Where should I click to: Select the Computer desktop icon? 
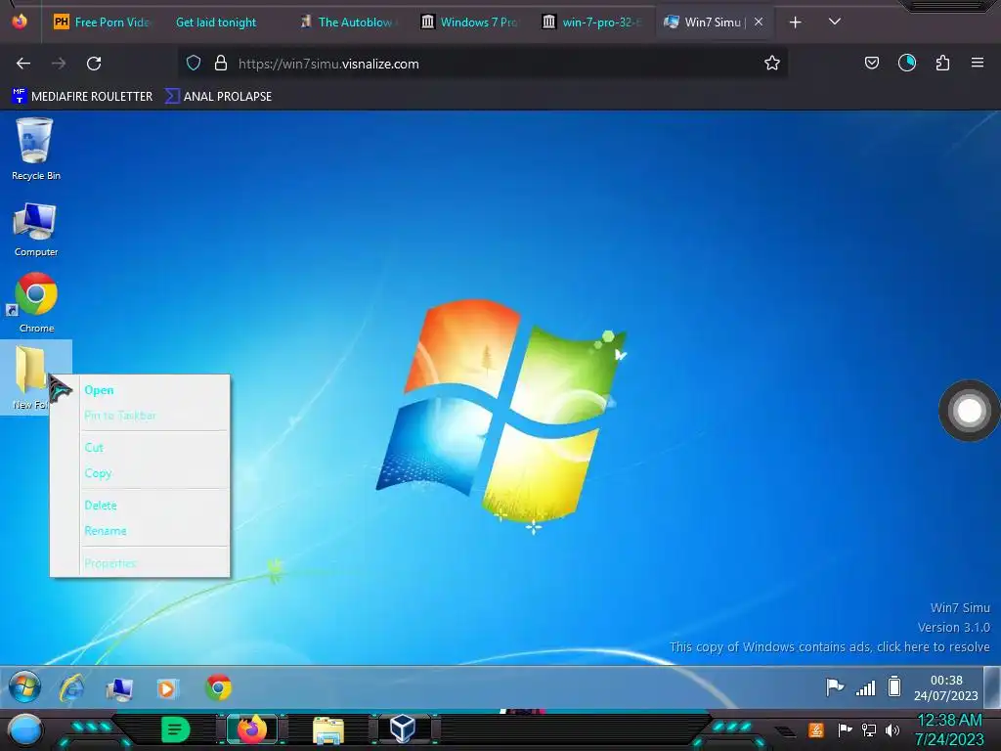pyautogui.click(x=36, y=229)
